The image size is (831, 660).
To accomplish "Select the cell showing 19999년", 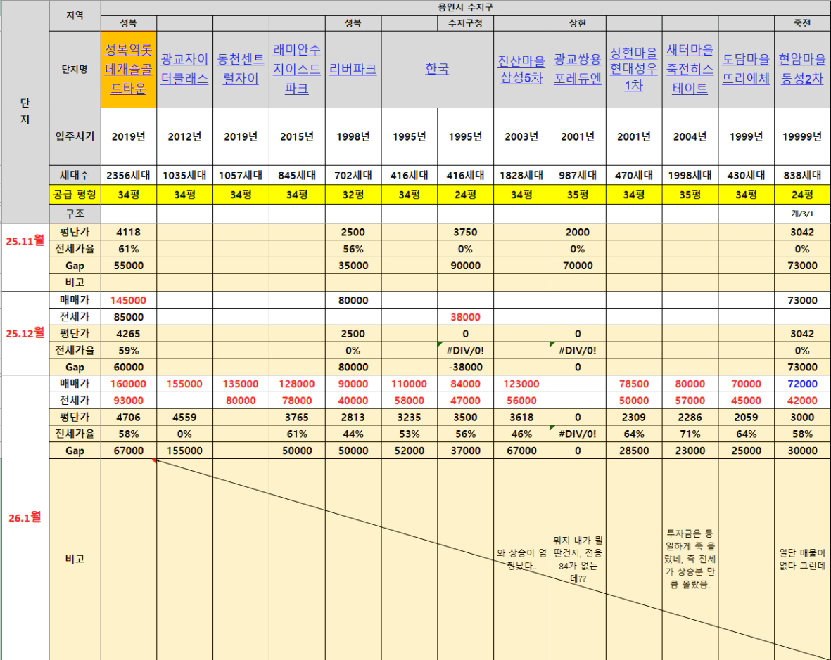I will 802,136.
